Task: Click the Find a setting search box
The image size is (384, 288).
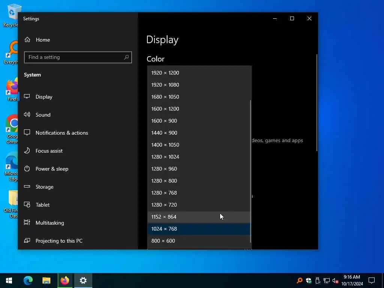Action: (x=78, y=57)
